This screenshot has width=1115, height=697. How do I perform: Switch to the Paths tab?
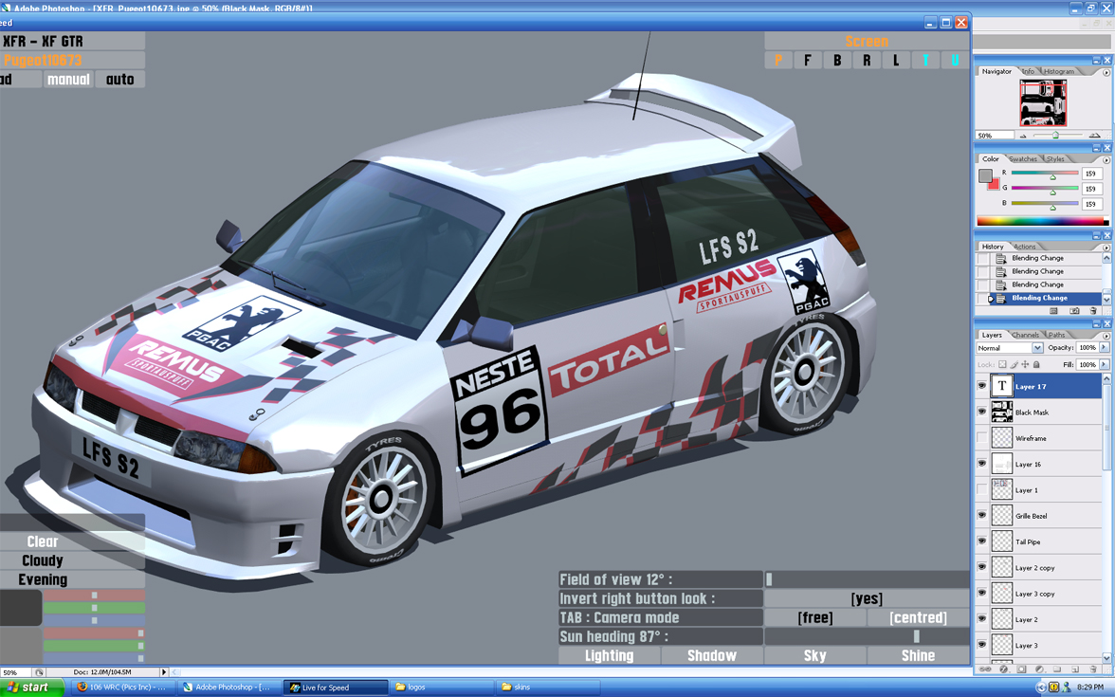click(x=1056, y=335)
